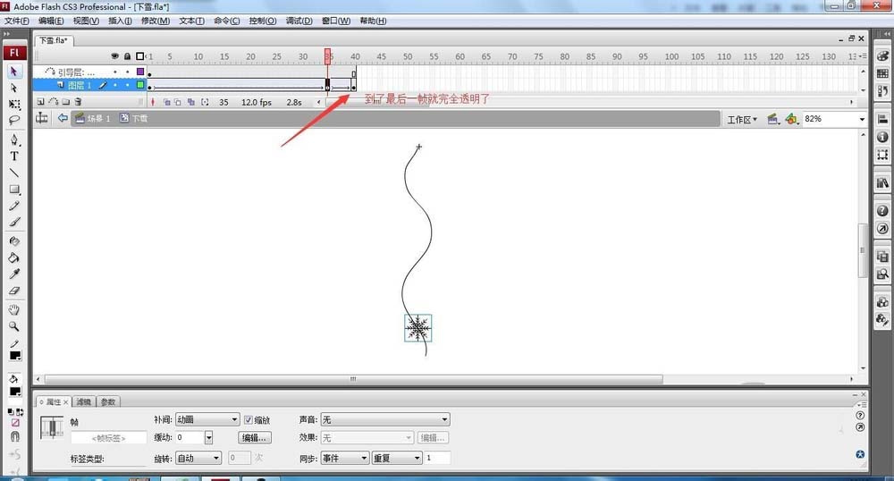Select the Eraser tool
This screenshot has height=481, width=894.
point(14,291)
